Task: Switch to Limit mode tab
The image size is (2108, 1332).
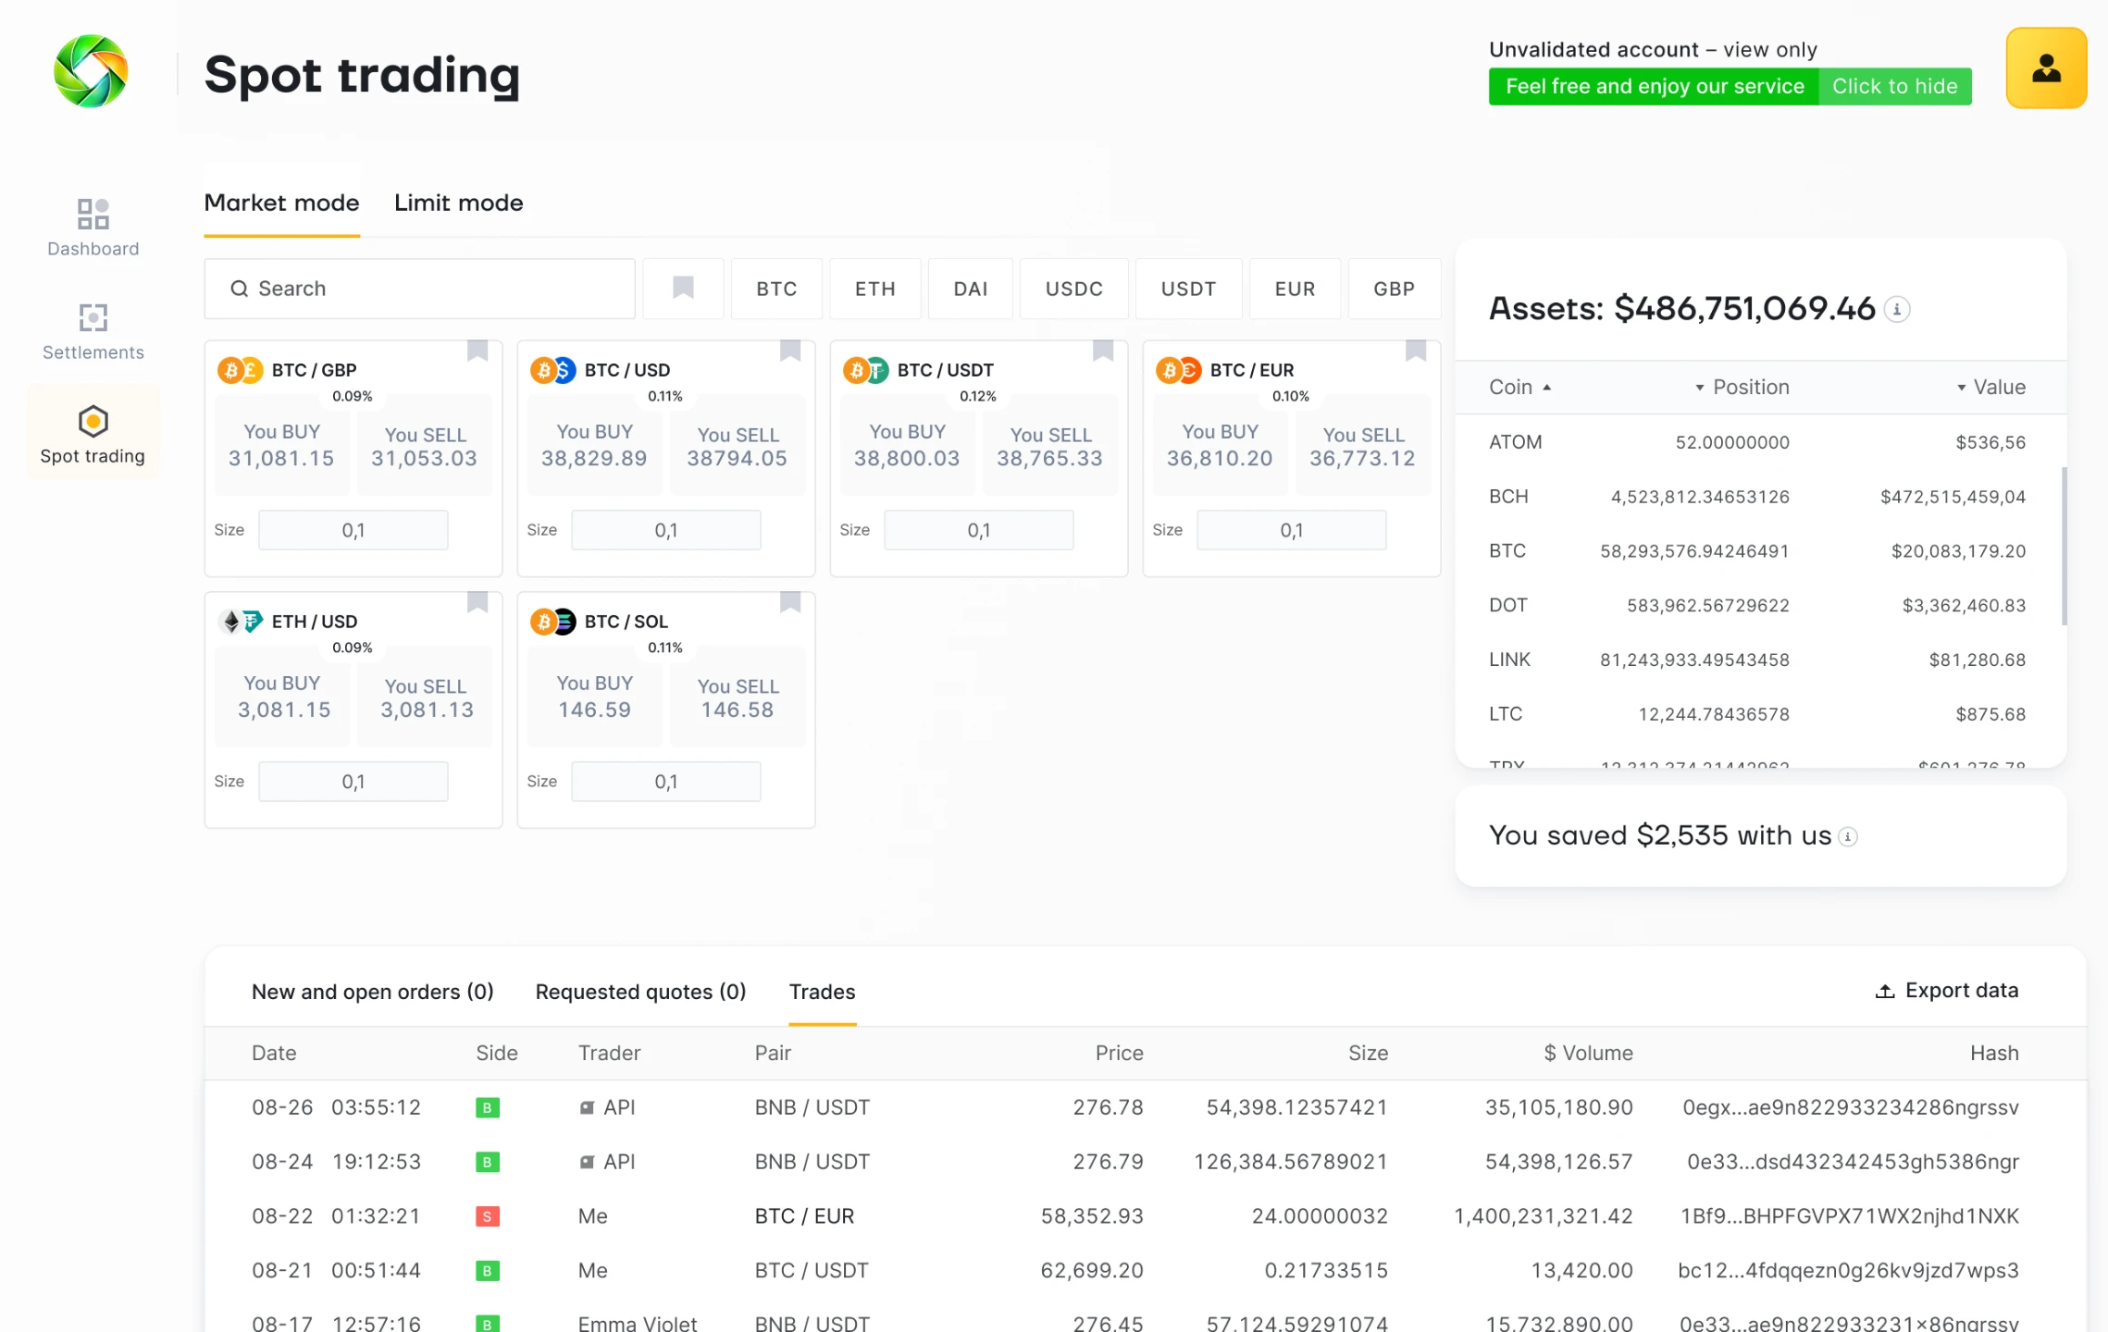Action: [x=458, y=203]
